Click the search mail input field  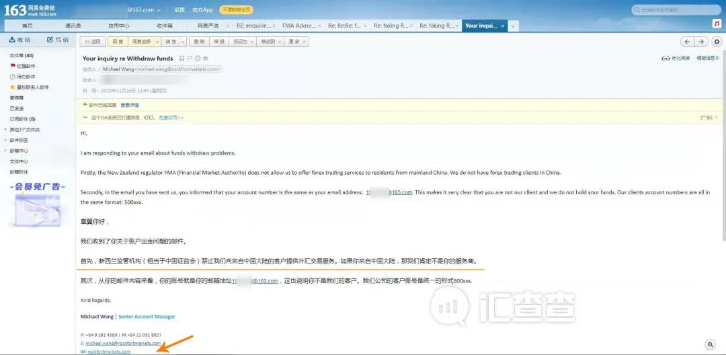point(676,9)
